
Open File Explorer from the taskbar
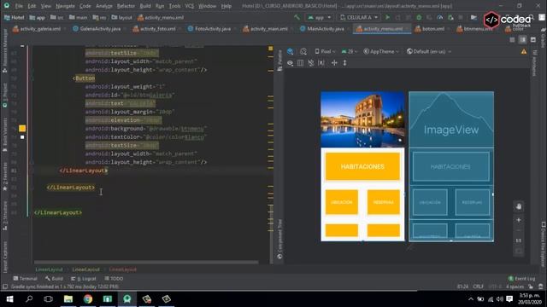click(68, 299)
